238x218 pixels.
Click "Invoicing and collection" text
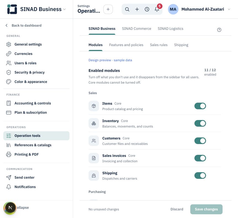(120, 161)
